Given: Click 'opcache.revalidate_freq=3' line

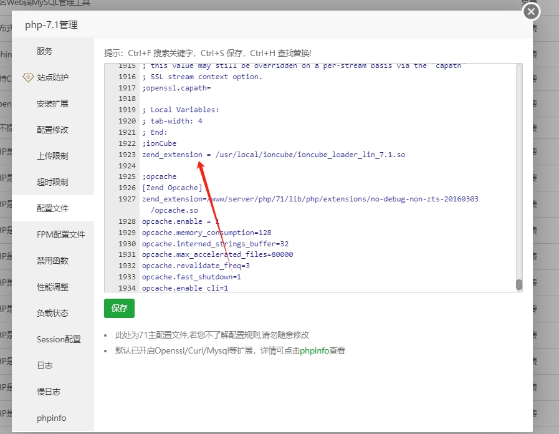Looking at the screenshot, I should click(x=196, y=266).
